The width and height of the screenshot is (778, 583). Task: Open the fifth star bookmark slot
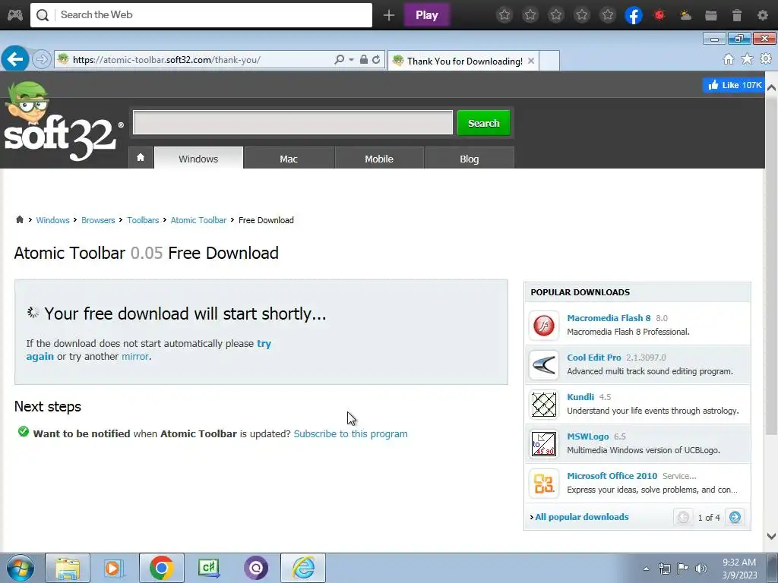(x=608, y=15)
